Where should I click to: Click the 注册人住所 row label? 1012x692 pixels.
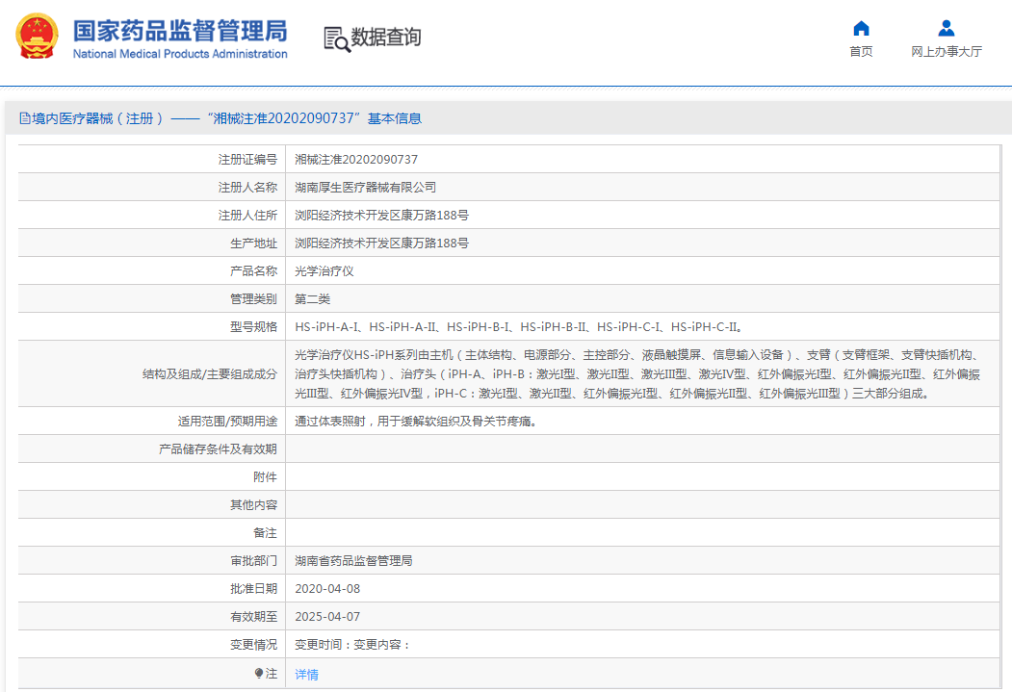tap(247, 216)
